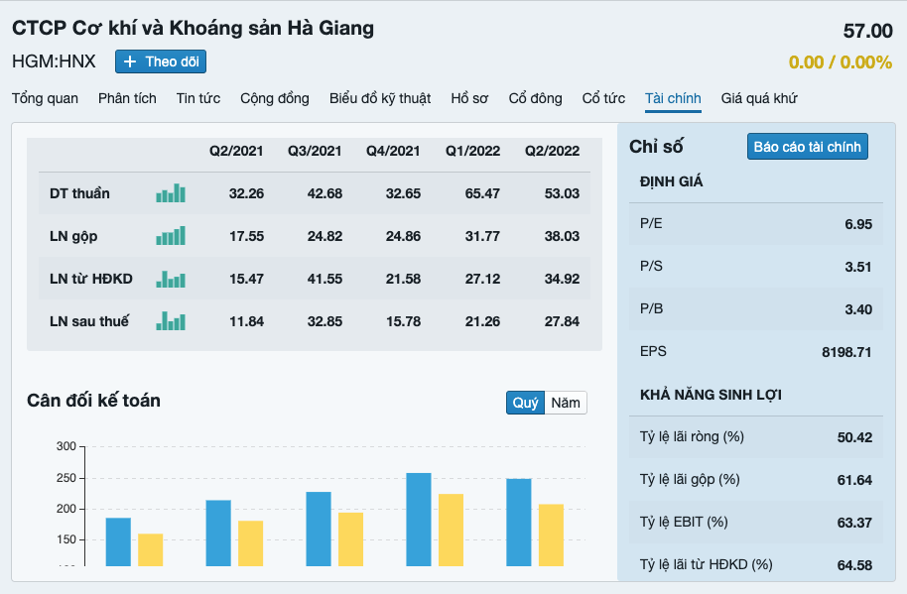Open the Hồ sơ tab
The image size is (907, 594).
[469, 99]
